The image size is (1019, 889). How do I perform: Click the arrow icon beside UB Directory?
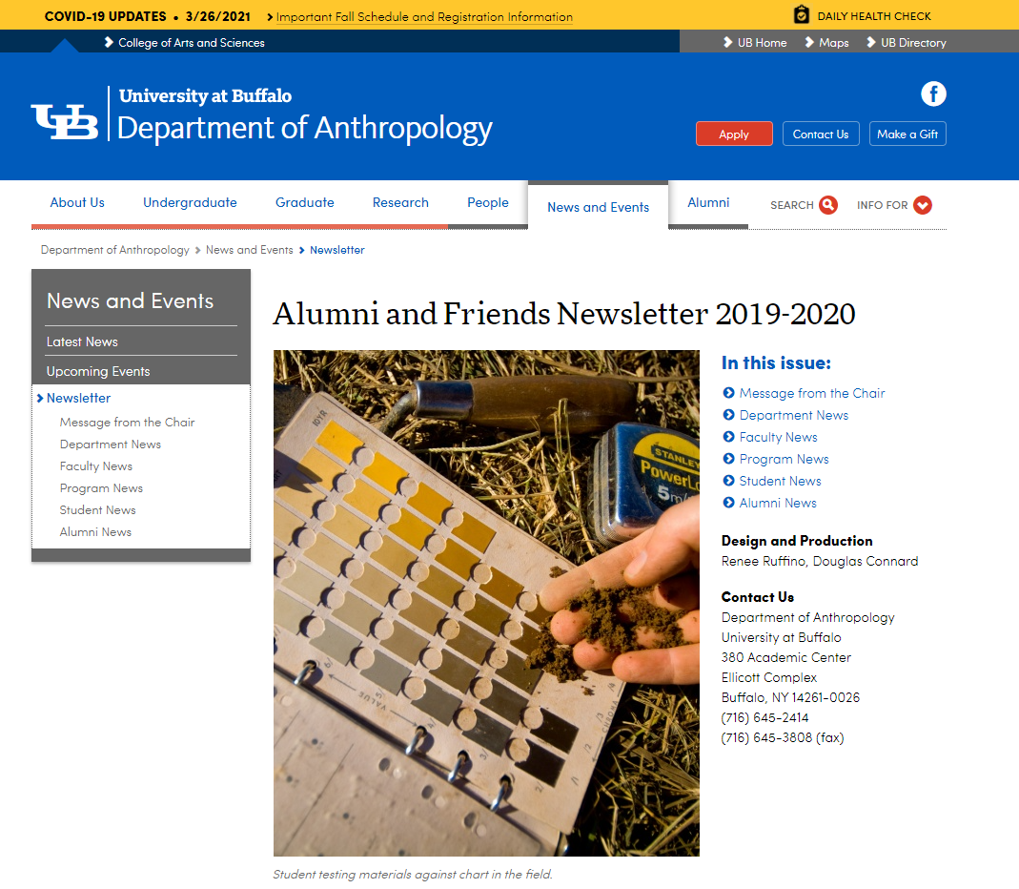[870, 43]
